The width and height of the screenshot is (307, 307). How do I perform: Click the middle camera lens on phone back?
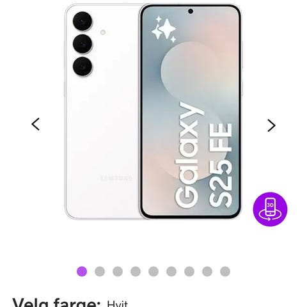[x=83, y=44]
